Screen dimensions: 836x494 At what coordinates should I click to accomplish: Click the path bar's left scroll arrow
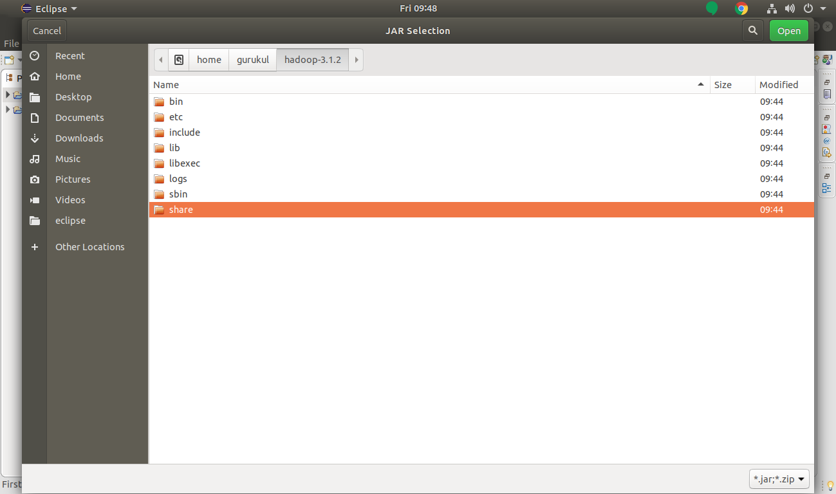[161, 60]
